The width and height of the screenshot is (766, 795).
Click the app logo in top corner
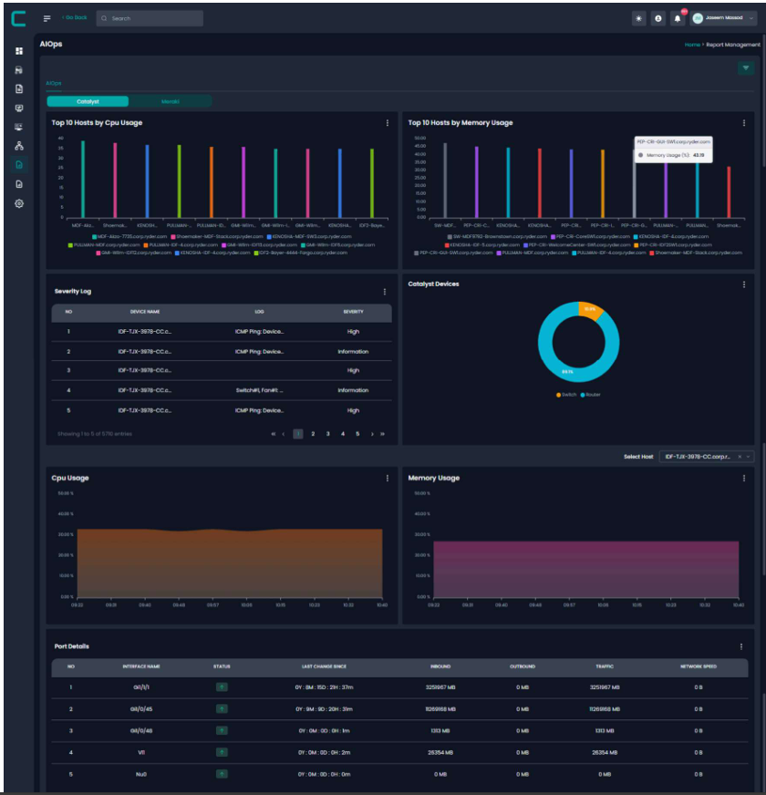[19, 19]
